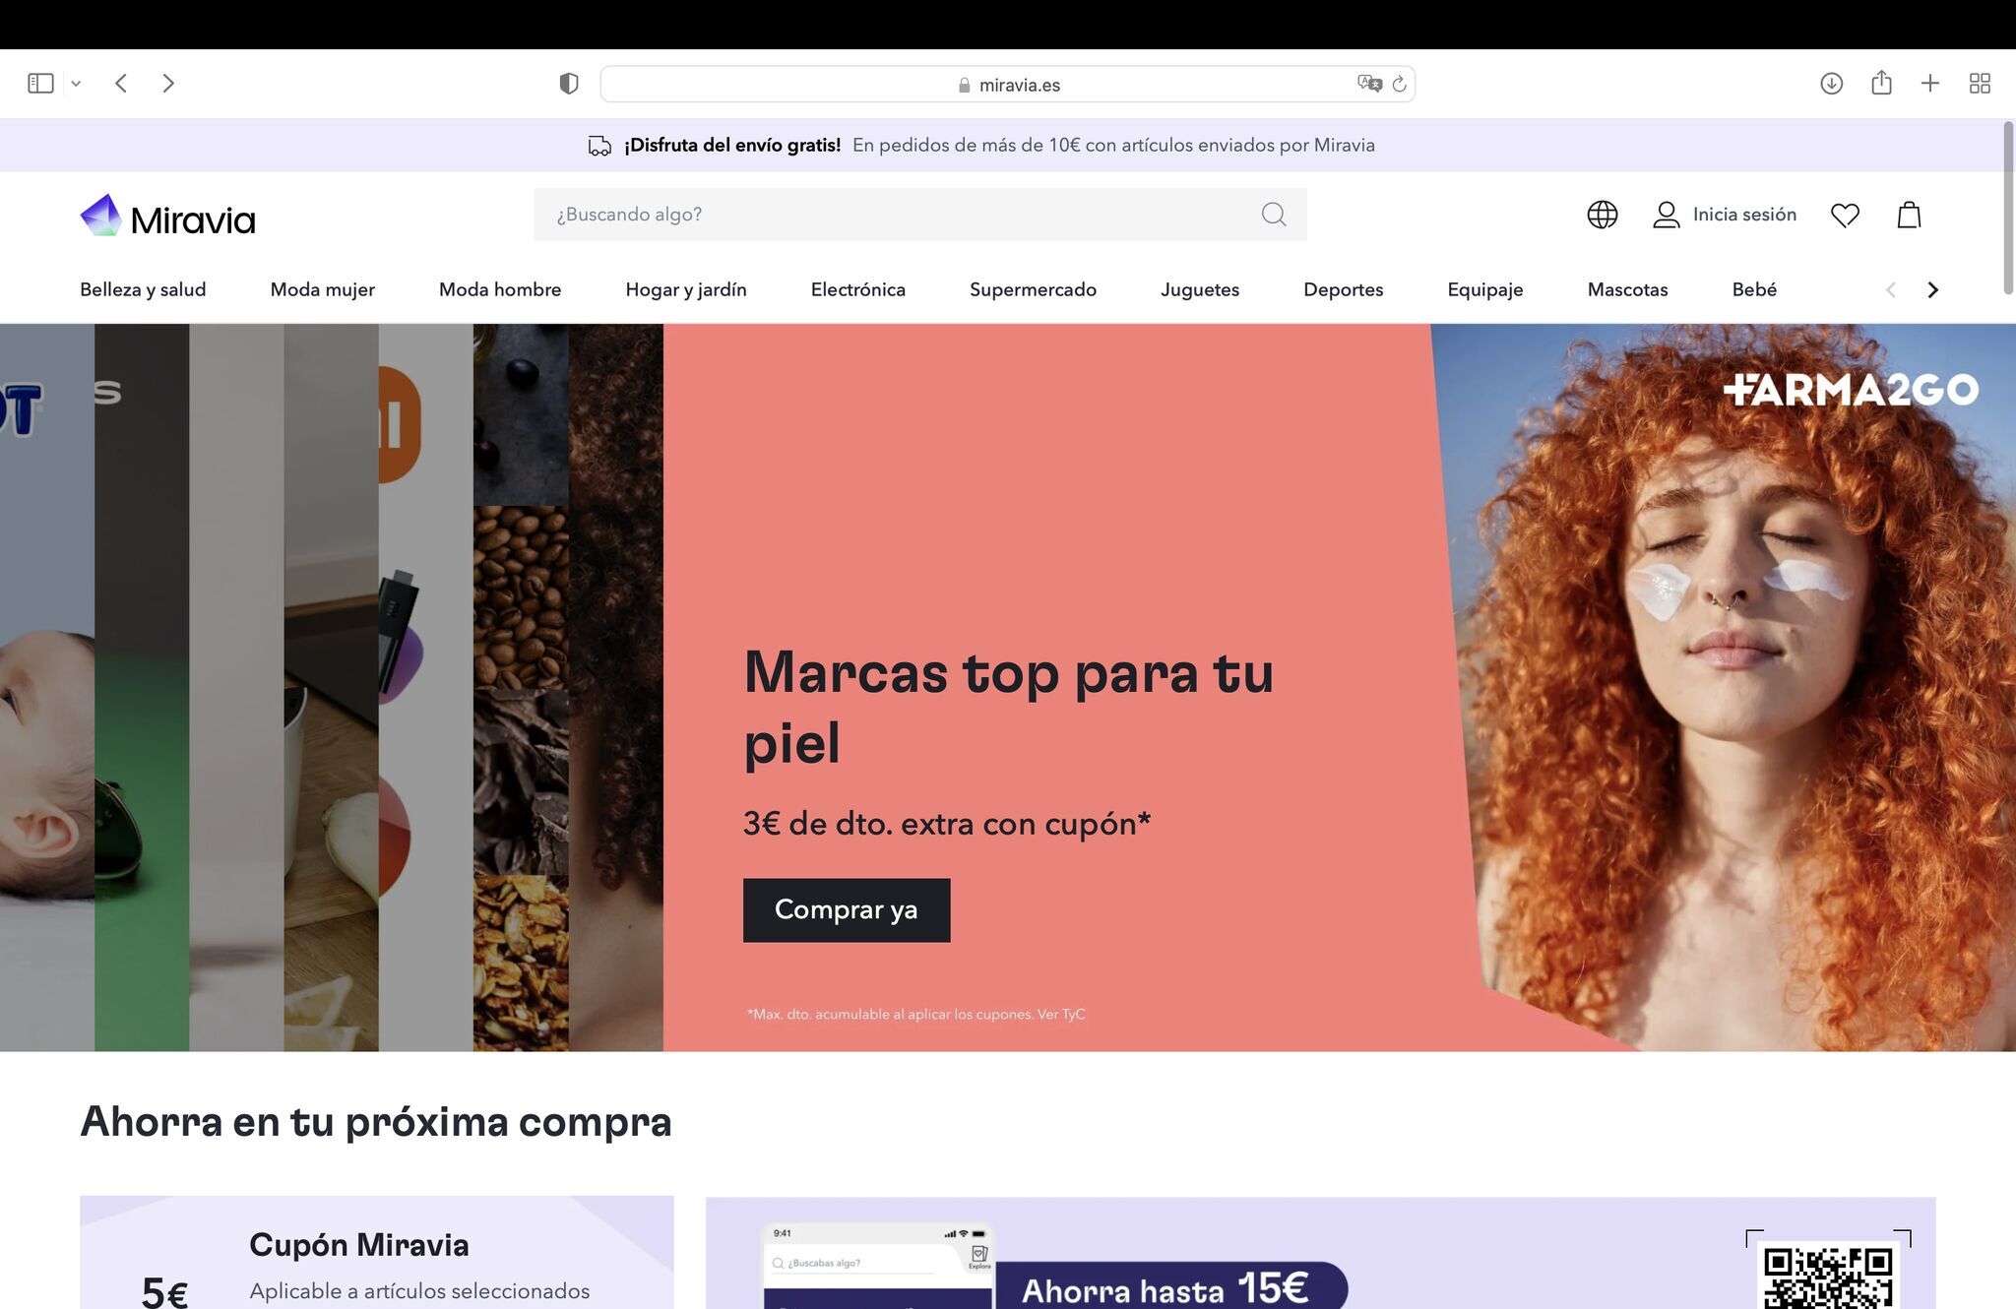Go back to previous page

pyautogui.click(x=121, y=84)
